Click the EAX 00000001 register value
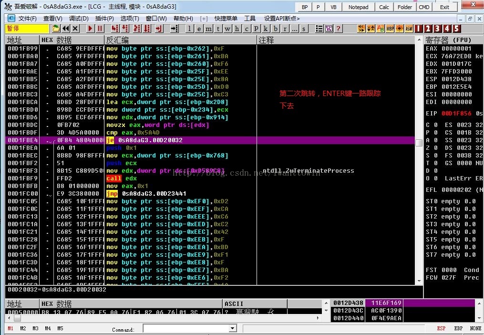The image size is (484, 335). (x=456, y=49)
